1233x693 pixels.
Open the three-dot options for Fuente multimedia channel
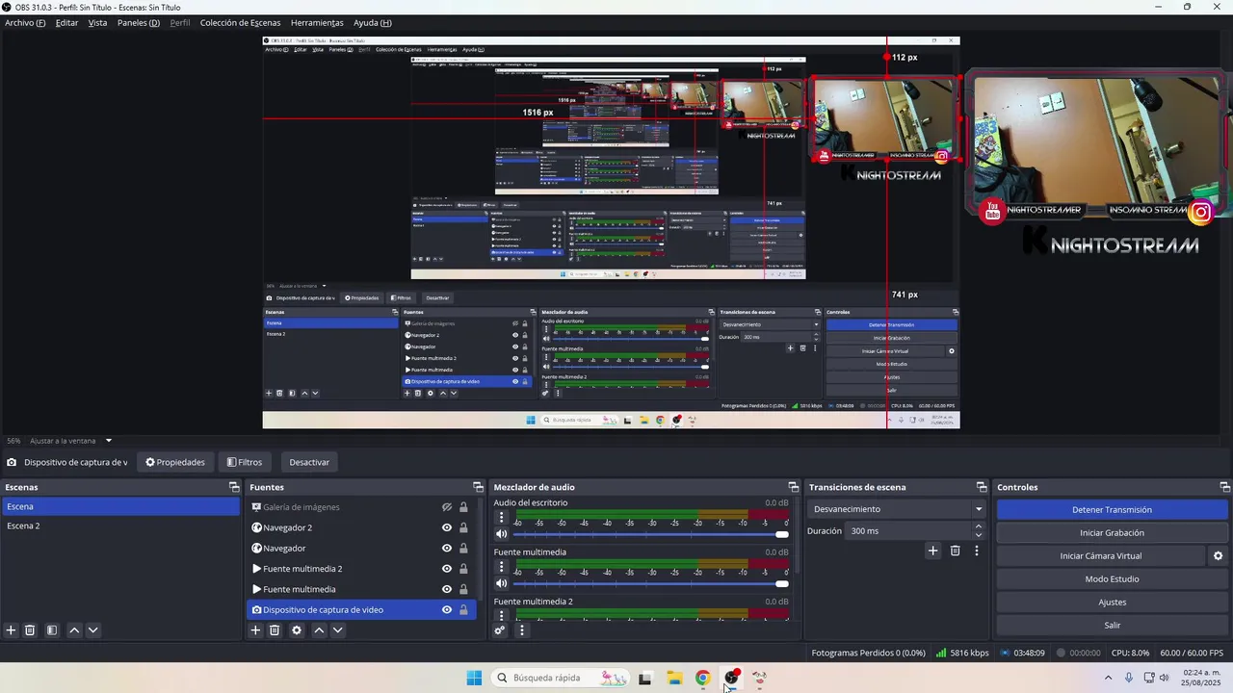(501, 567)
